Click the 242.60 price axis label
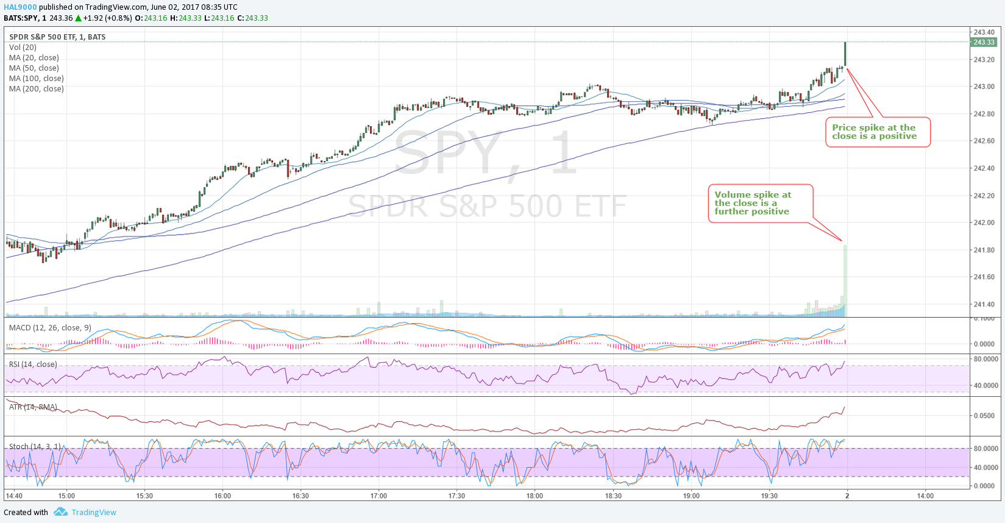The width and height of the screenshot is (1005, 523). pos(984,141)
